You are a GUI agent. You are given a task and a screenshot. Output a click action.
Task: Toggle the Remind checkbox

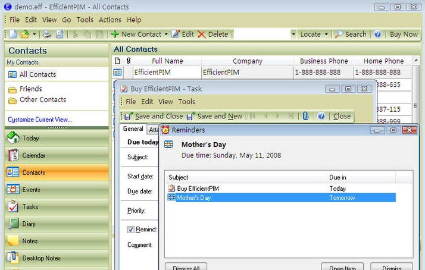click(130, 230)
